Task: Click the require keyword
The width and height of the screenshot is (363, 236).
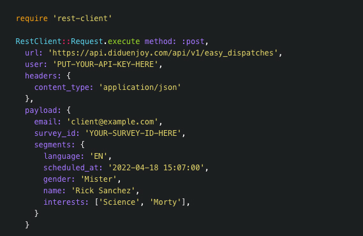Action: 32,18
